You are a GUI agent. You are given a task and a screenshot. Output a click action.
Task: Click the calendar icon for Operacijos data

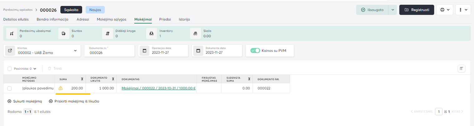coord(145,51)
